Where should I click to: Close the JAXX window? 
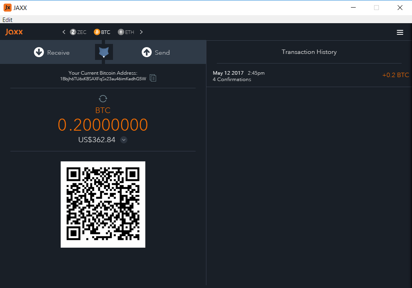(400, 8)
